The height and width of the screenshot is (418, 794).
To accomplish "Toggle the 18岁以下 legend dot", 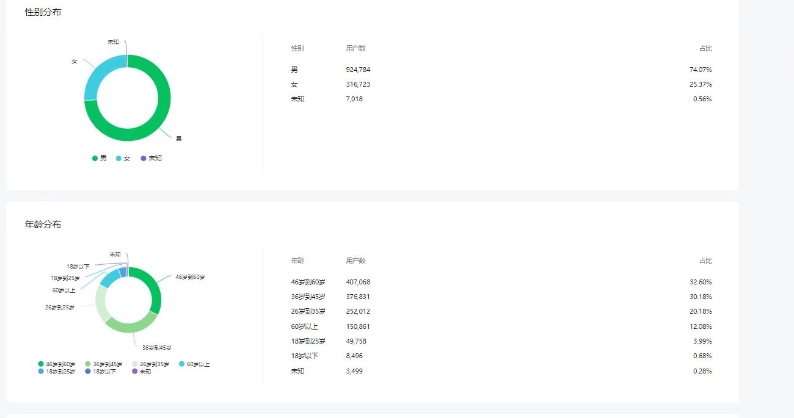I will point(88,371).
